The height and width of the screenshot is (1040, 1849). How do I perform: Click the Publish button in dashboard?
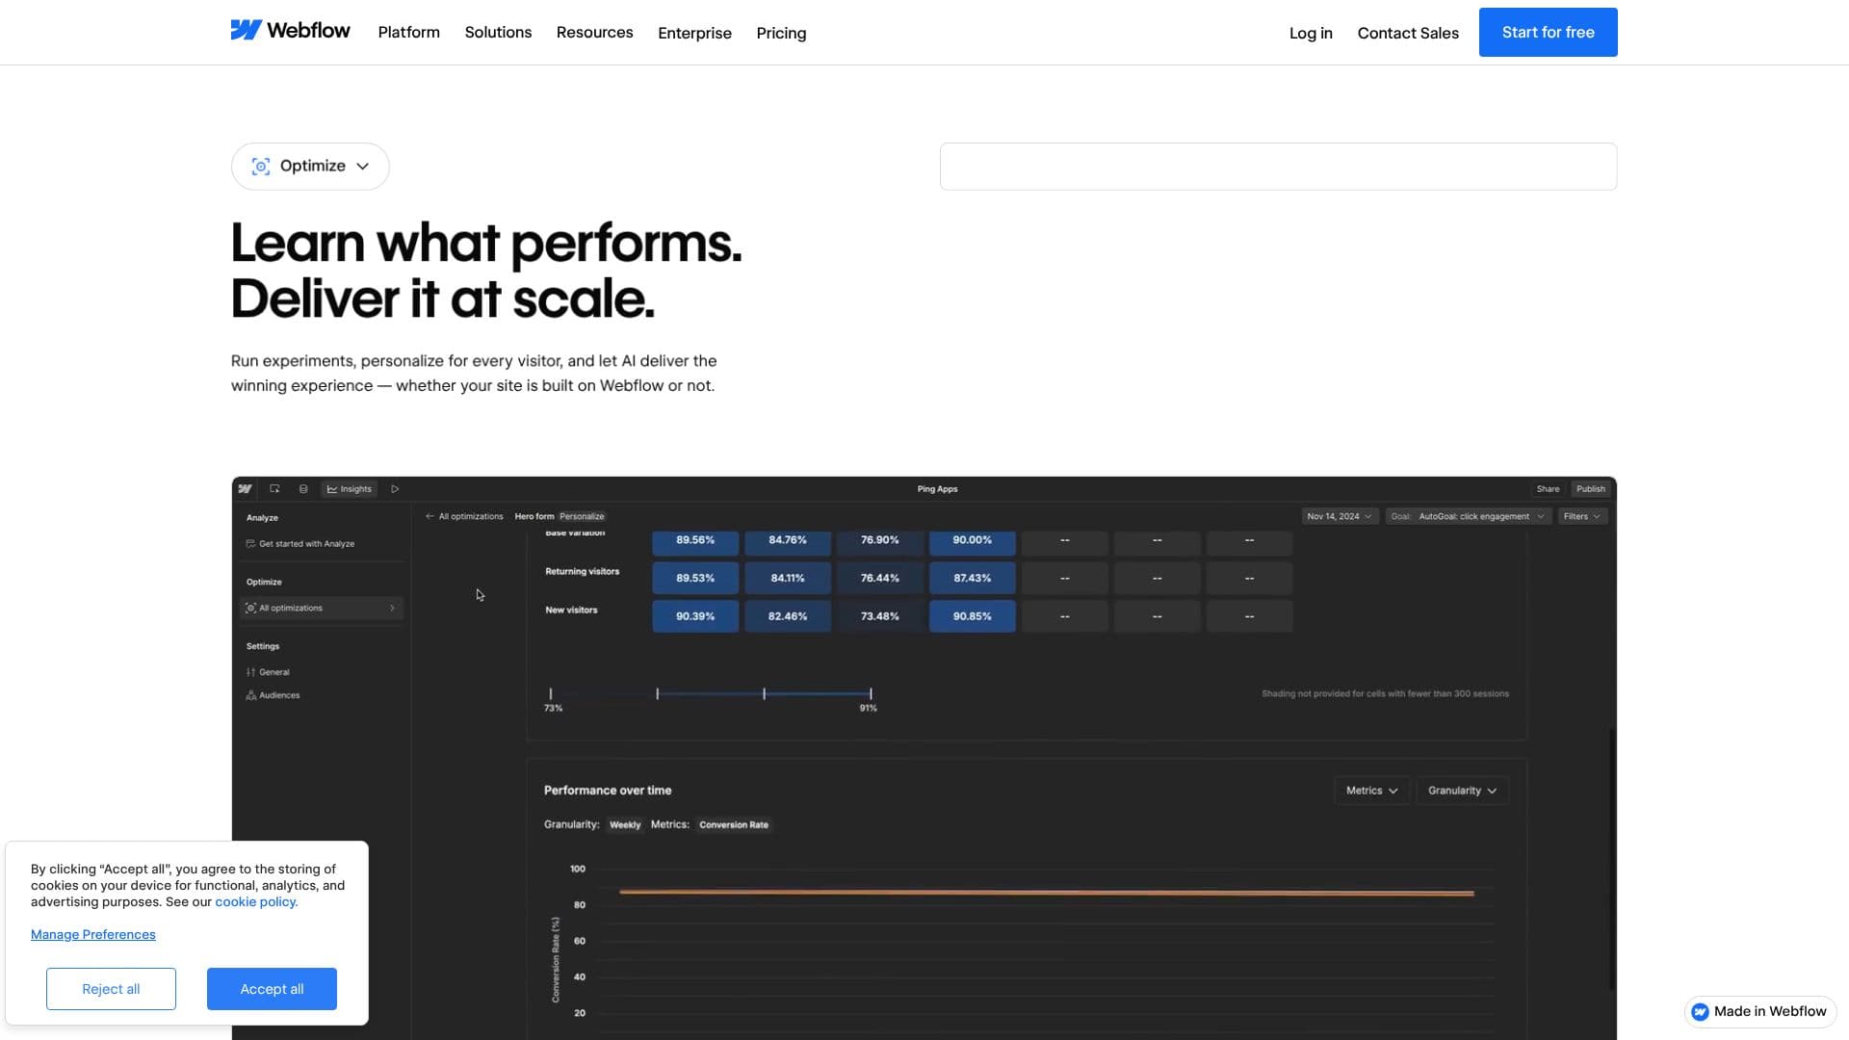coord(1591,489)
